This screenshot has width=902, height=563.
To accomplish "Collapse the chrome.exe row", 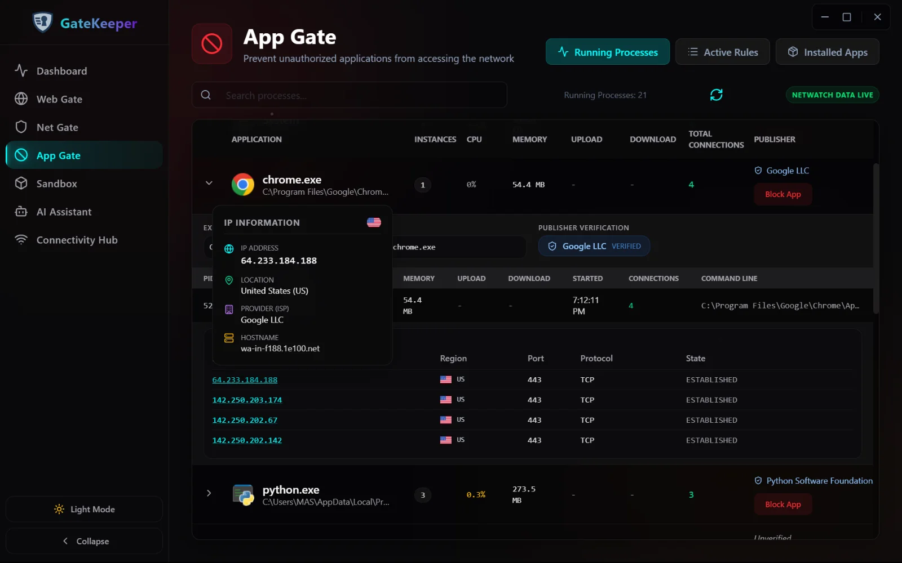I will coord(209,183).
